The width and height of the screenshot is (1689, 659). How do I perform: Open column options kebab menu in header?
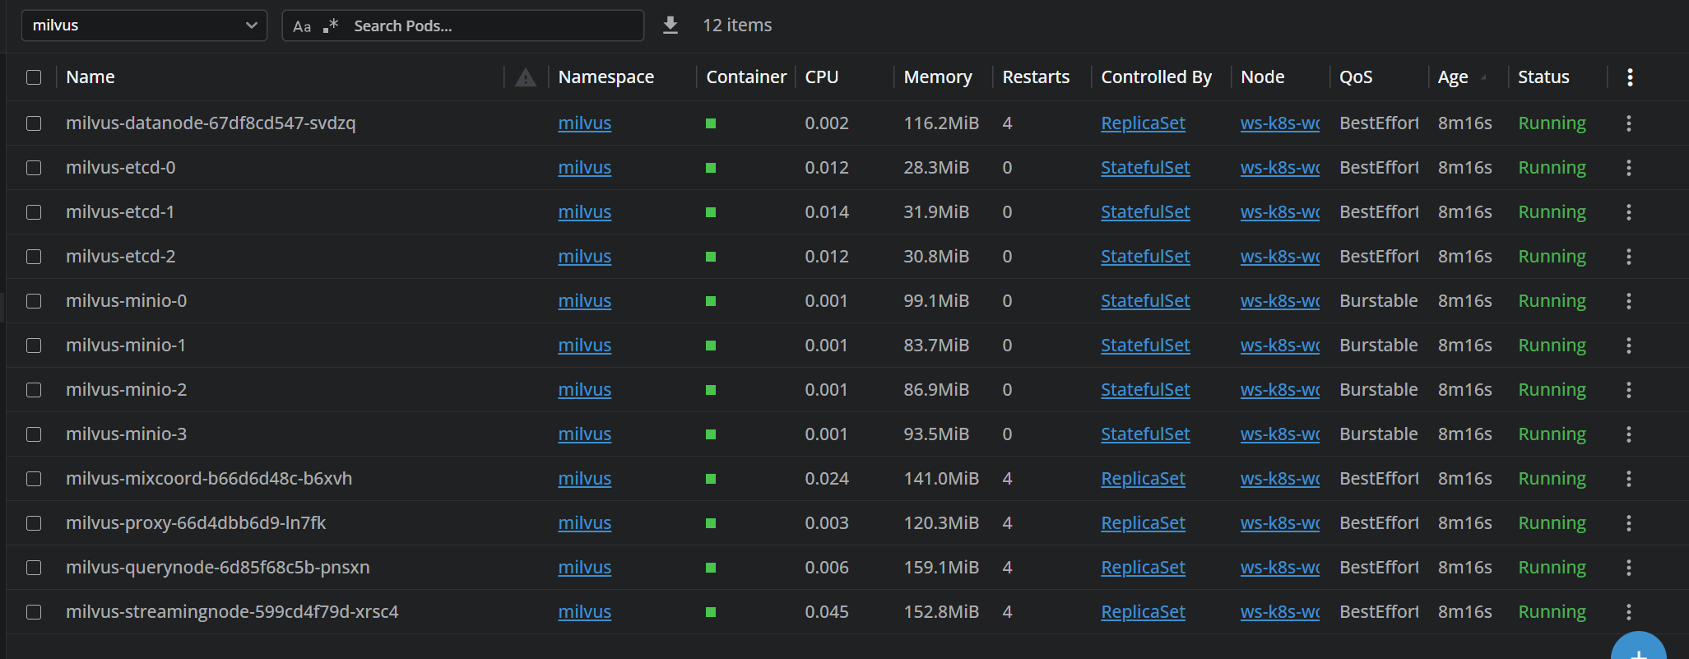pos(1629,77)
